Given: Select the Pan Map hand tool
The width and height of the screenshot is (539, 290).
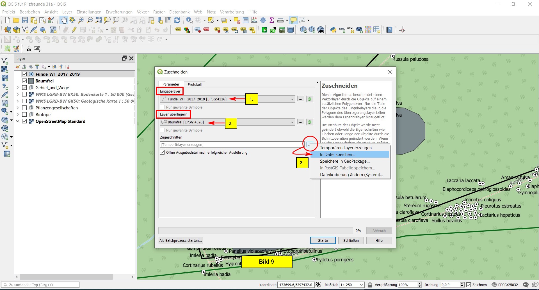Looking at the screenshot, I should [x=64, y=20].
